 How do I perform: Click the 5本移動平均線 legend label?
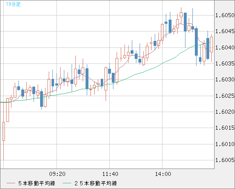click(x=37, y=183)
